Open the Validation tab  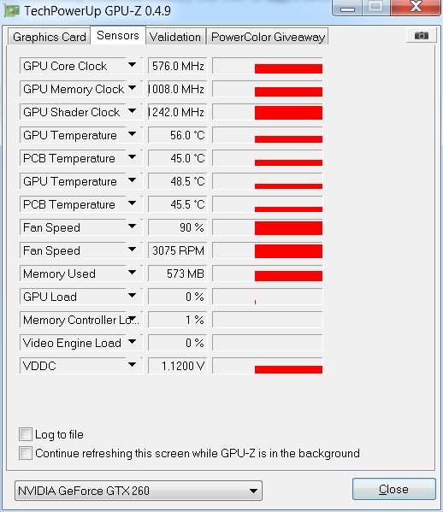pyautogui.click(x=175, y=37)
